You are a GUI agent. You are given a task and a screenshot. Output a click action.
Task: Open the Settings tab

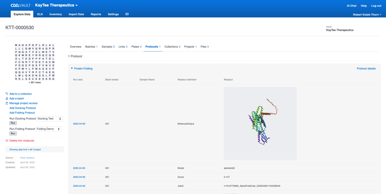(x=113, y=14)
